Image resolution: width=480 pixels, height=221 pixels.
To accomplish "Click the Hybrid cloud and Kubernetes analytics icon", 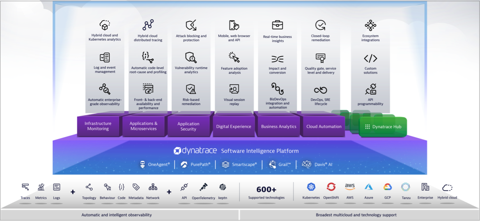I will [x=105, y=25].
